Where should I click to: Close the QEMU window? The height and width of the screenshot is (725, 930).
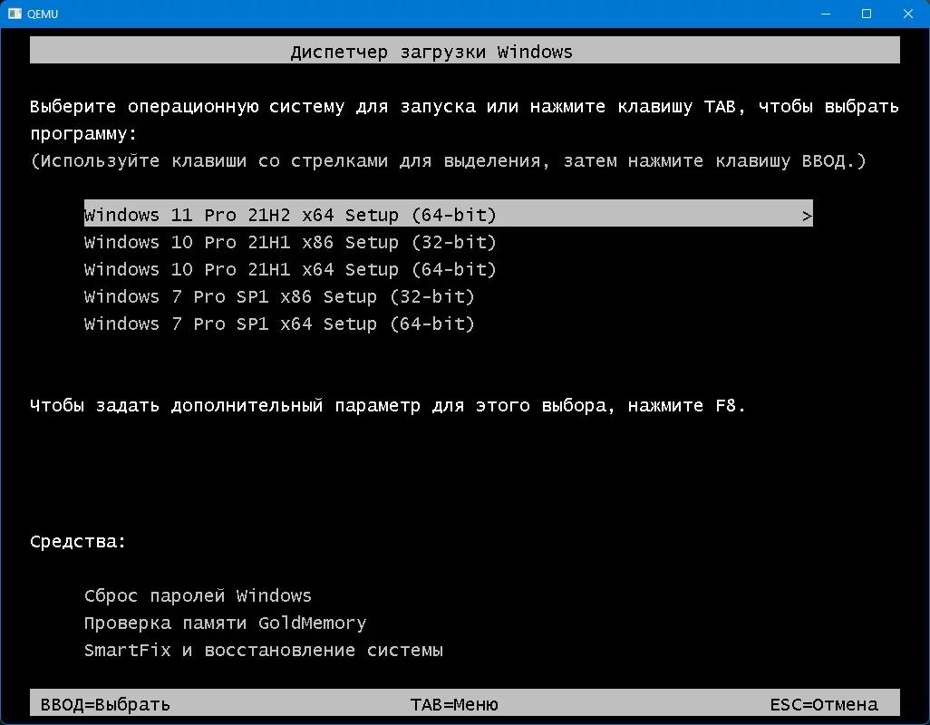coord(908,14)
